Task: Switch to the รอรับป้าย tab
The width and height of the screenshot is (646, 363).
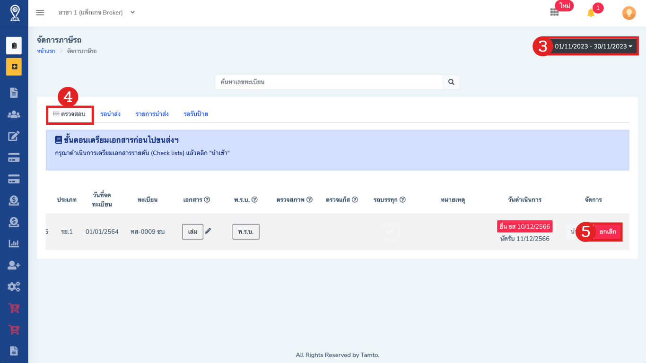Action: [x=196, y=114]
